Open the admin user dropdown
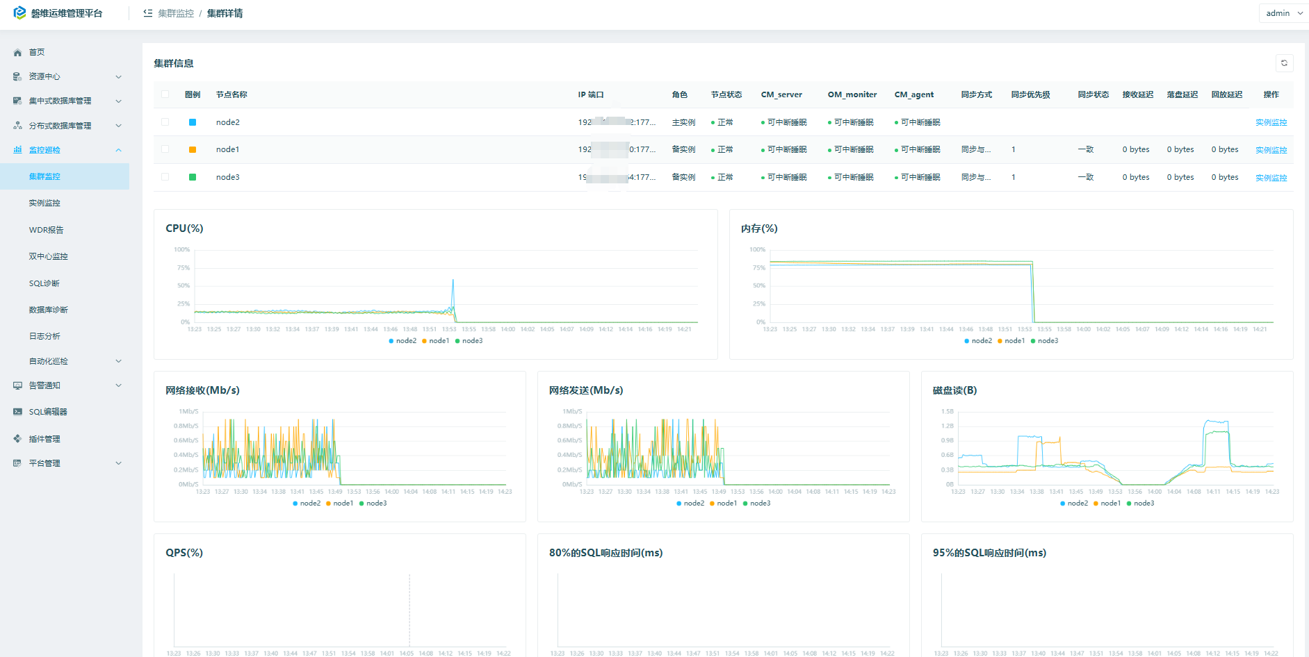The height and width of the screenshot is (657, 1309). [x=1283, y=13]
